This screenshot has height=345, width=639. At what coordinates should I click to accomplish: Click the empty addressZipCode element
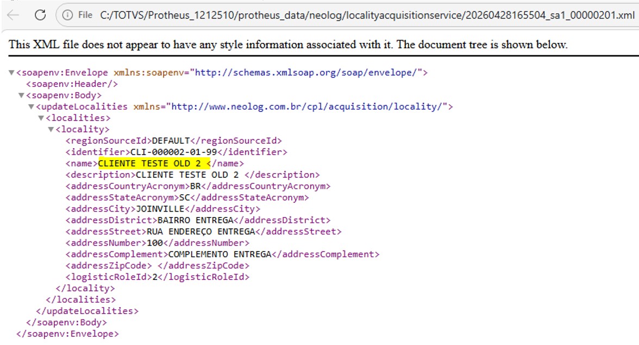(158, 266)
